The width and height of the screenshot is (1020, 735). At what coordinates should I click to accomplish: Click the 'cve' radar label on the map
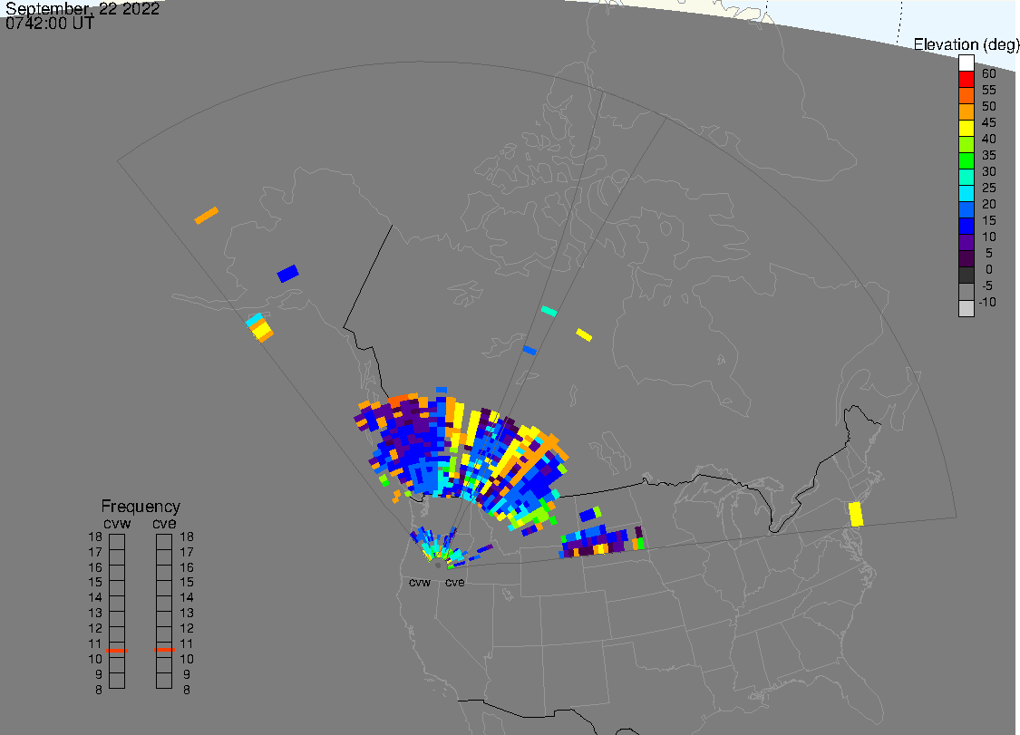pos(455,582)
